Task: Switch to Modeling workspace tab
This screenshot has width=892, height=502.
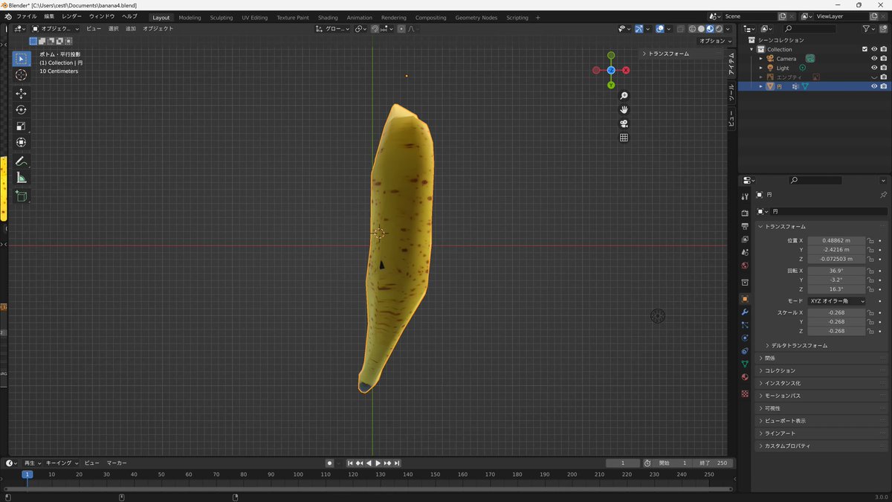Action: coord(190,17)
